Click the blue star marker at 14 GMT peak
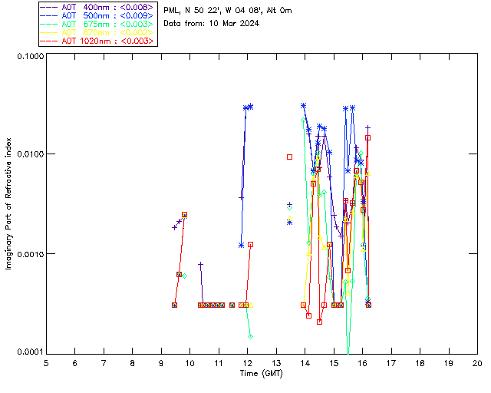The height and width of the screenshot is (393, 491). pyautogui.click(x=303, y=106)
